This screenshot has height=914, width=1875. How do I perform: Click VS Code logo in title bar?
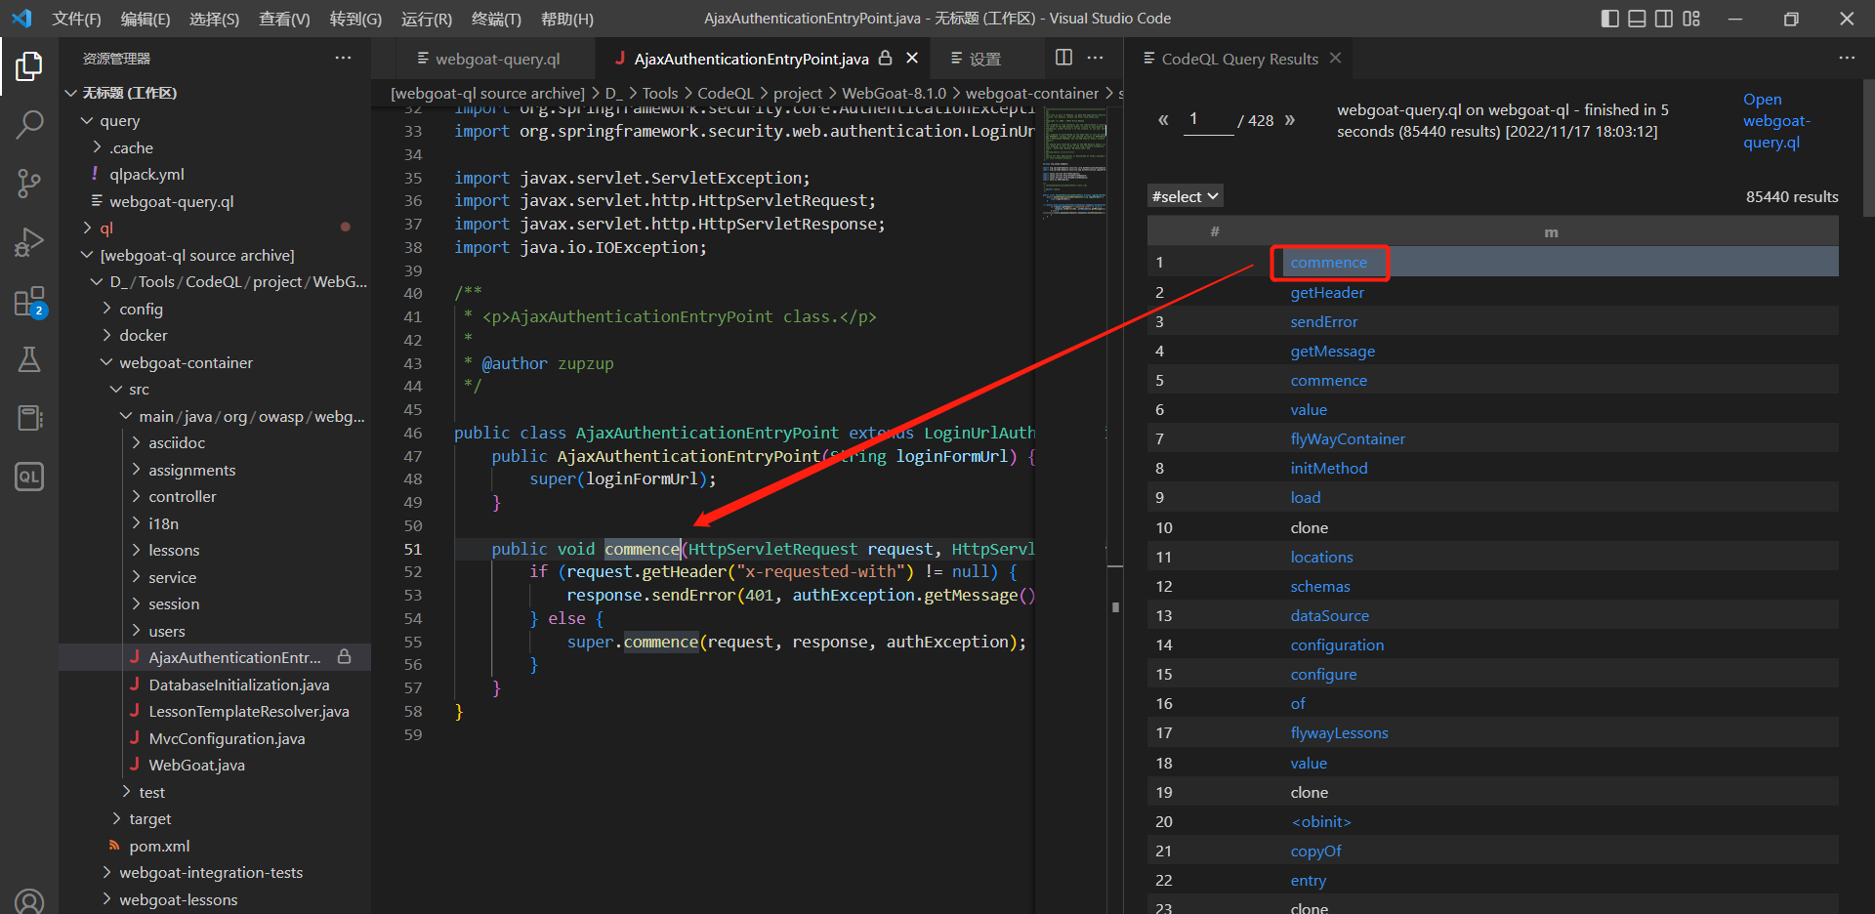click(x=21, y=19)
